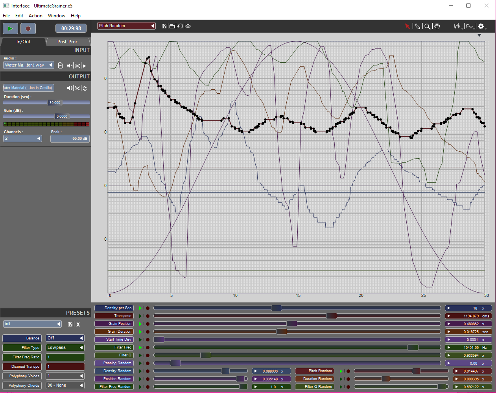Viewport: 496px width, 393px height.
Task: Toggle automation playback for Transpose slider
Action: (140, 316)
